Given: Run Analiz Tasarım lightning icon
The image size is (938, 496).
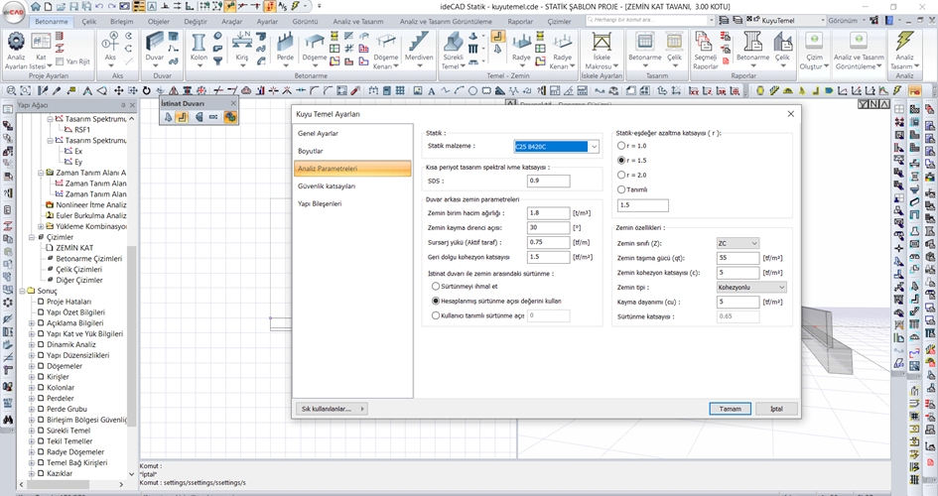Looking at the screenshot, I should click(x=904, y=43).
